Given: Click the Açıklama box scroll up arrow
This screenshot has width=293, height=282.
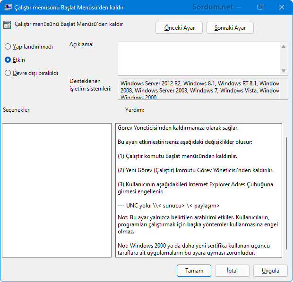Looking at the screenshot, I should [284, 47].
